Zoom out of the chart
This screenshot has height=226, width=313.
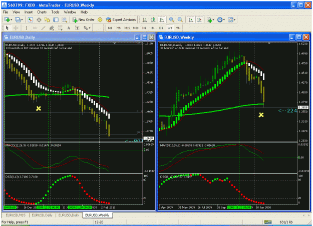[x=180, y=19]
